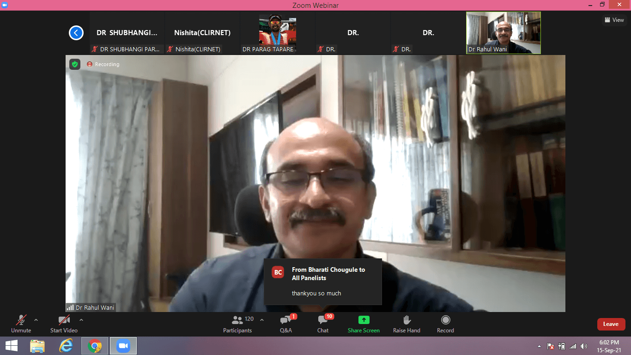Unmute the microphone

[x=21, y=324]
